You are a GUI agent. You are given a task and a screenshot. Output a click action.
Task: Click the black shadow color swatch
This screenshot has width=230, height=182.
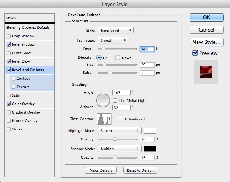(x=150, y=149)
